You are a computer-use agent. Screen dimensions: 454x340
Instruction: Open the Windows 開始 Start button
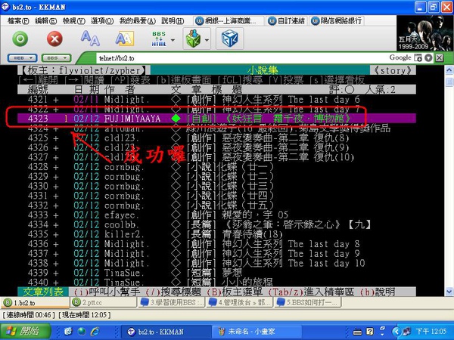tap(26, 332)
